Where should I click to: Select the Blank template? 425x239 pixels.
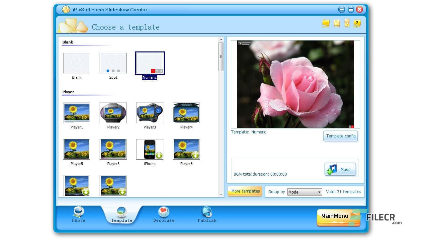point(77,63)
